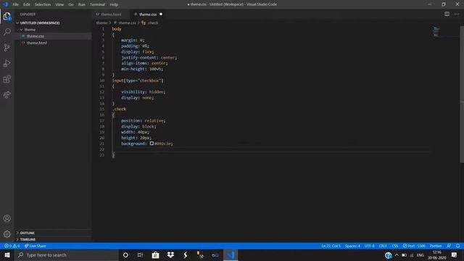Click the VS Code logo in title bar
Screen dimensions: 464x261
tap(5, 4)
